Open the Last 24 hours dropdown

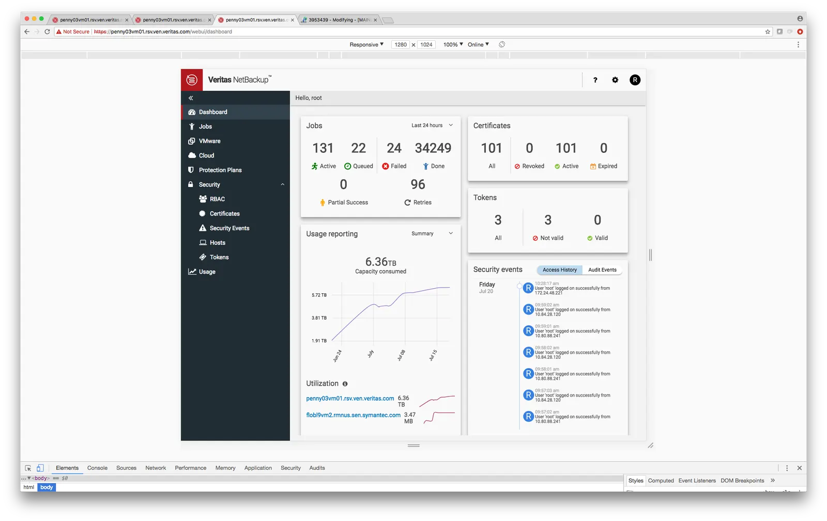pyautogui.click(x=432, y=125)
